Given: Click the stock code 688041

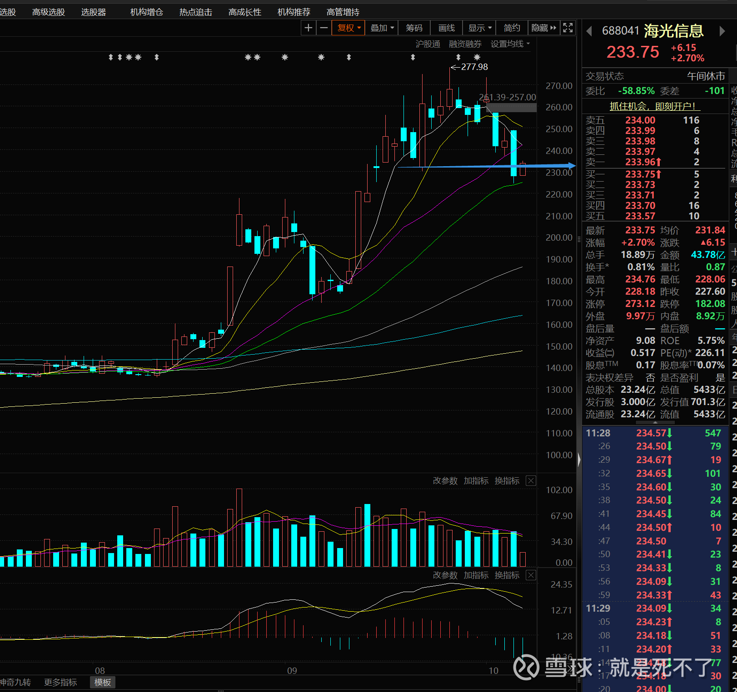Looking at the screenshot, I should [621, 31].
